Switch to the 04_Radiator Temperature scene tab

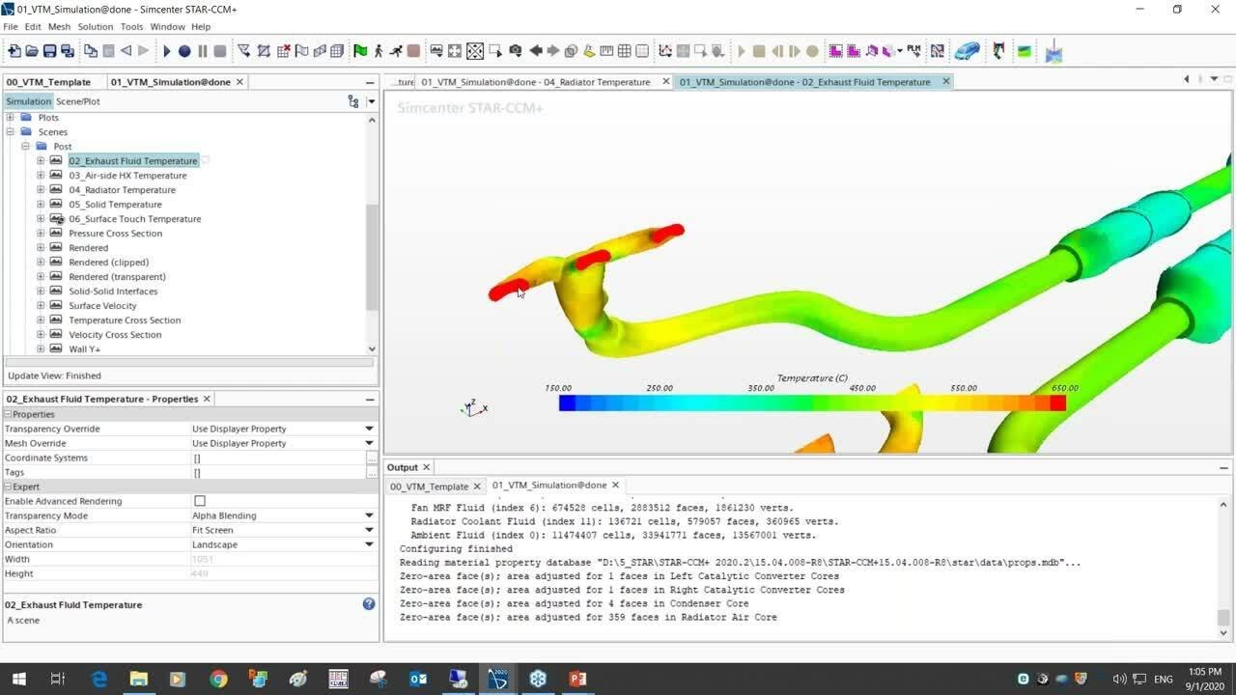click(x=536, y=82)
